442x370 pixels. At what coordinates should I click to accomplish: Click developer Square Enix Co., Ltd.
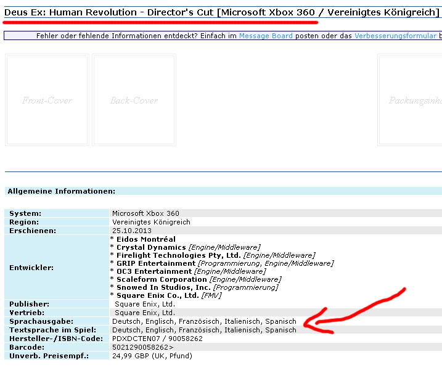coord(158,295)
